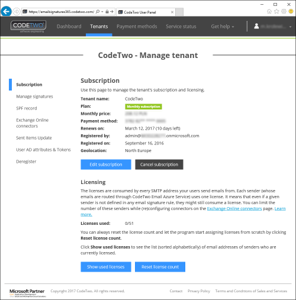Click Cancel subscription button
This screenshot has height=300, width=296.
[159, 164]
